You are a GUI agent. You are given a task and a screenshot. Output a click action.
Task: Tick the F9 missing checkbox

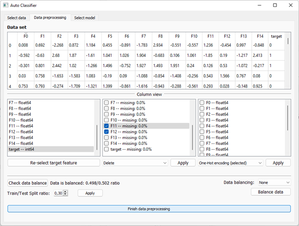[107, 114]
